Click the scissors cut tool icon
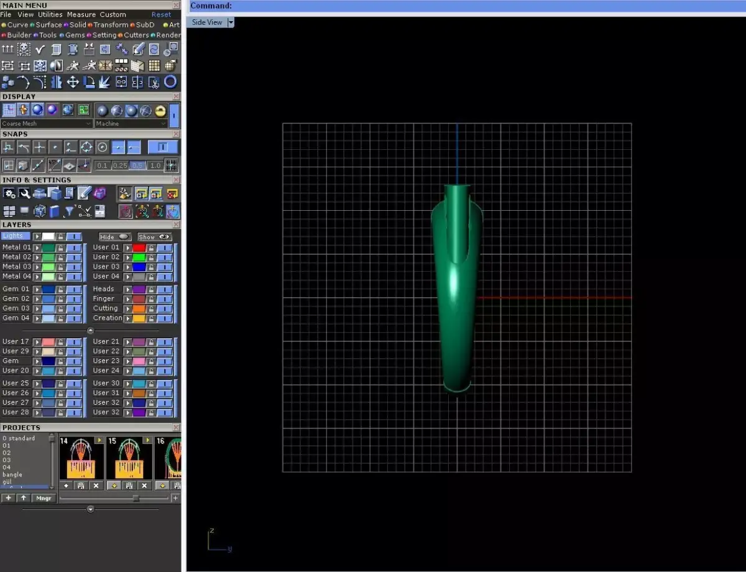This screenshot has height=572, width=746. tap(154, 81)
